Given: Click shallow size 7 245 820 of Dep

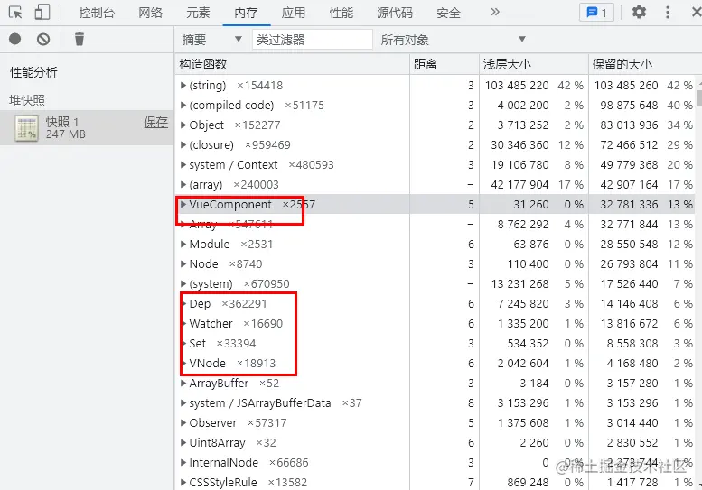Looking at the screenshot, I should [523, 303].
